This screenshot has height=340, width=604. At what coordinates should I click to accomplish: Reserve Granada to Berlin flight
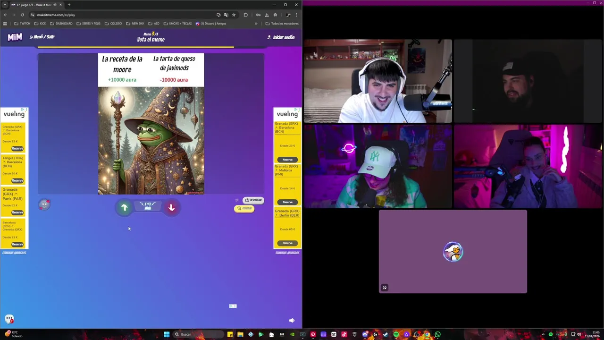287,243
